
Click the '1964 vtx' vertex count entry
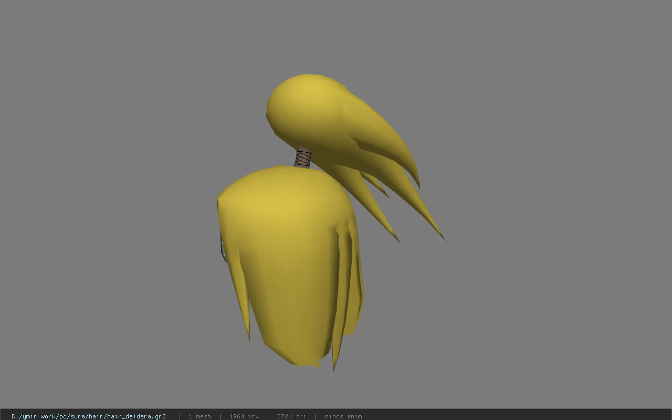tap(244, 416)
